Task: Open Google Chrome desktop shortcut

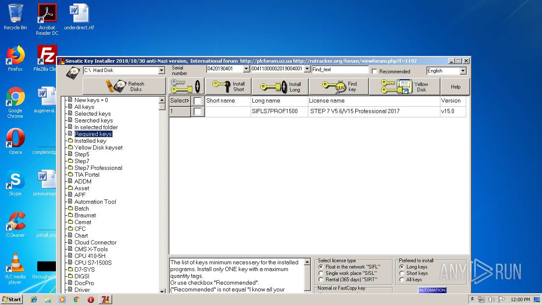Action: (x=15, y=103)
